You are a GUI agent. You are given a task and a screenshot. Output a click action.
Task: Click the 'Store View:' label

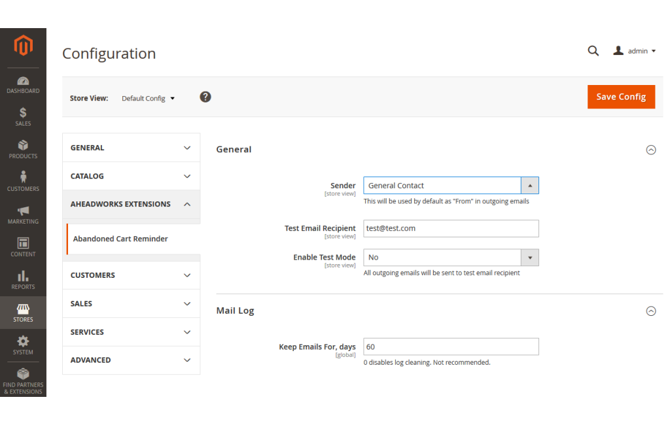(x=89, y=98)
